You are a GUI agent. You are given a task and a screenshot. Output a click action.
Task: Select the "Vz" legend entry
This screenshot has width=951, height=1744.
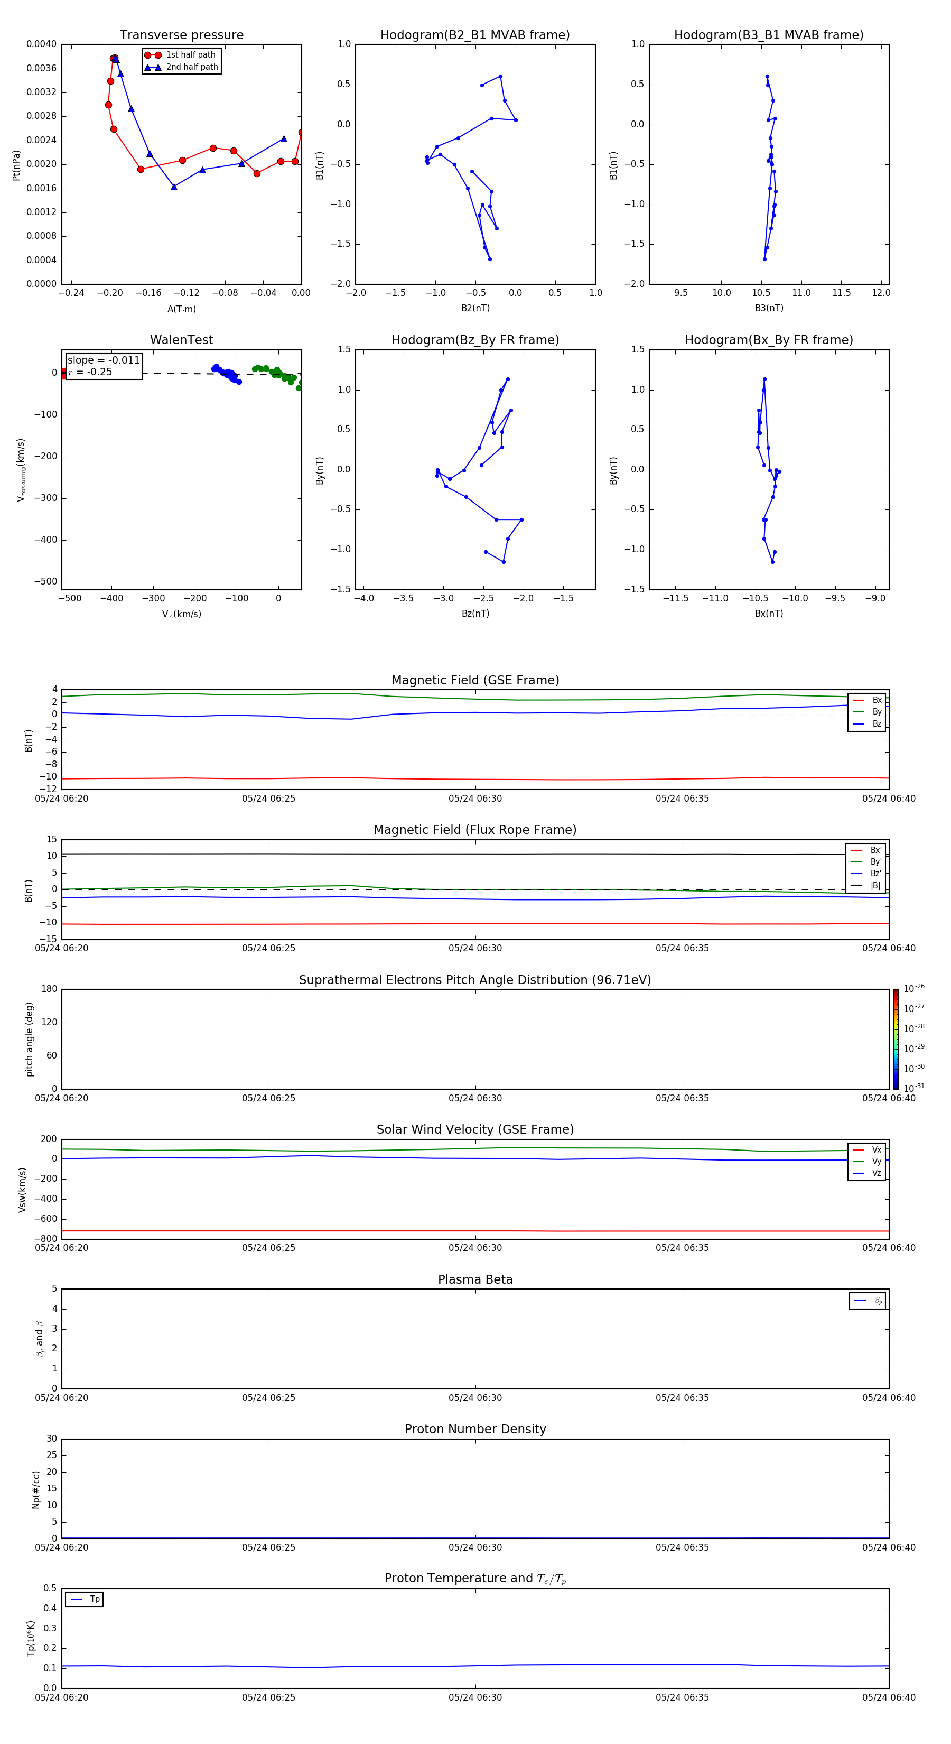pos(867,1173)
